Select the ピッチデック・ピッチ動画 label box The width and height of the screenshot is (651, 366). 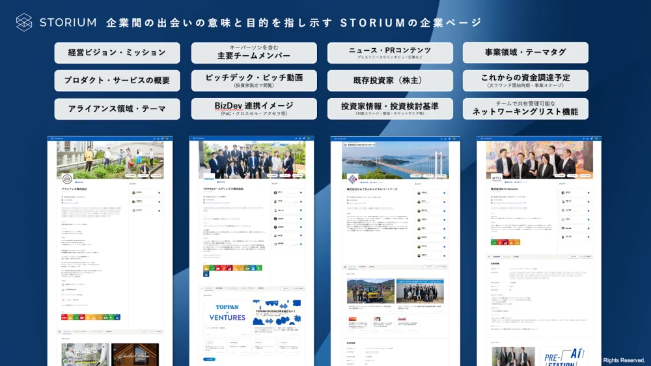click(x=254, y=81)
